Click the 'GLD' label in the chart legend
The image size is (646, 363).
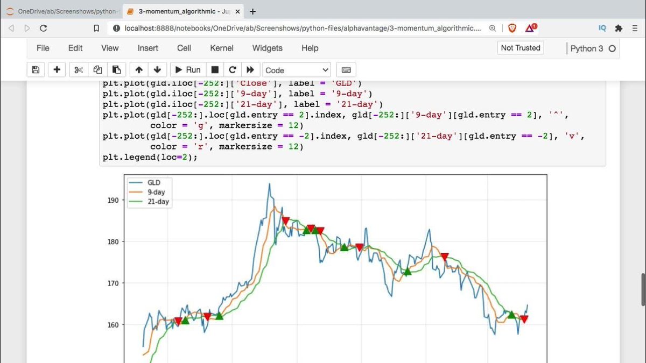153,183
